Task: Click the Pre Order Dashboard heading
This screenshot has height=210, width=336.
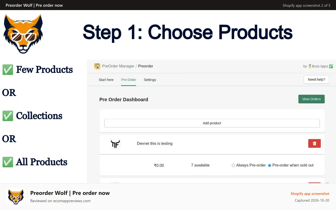Action: point(124,99)
